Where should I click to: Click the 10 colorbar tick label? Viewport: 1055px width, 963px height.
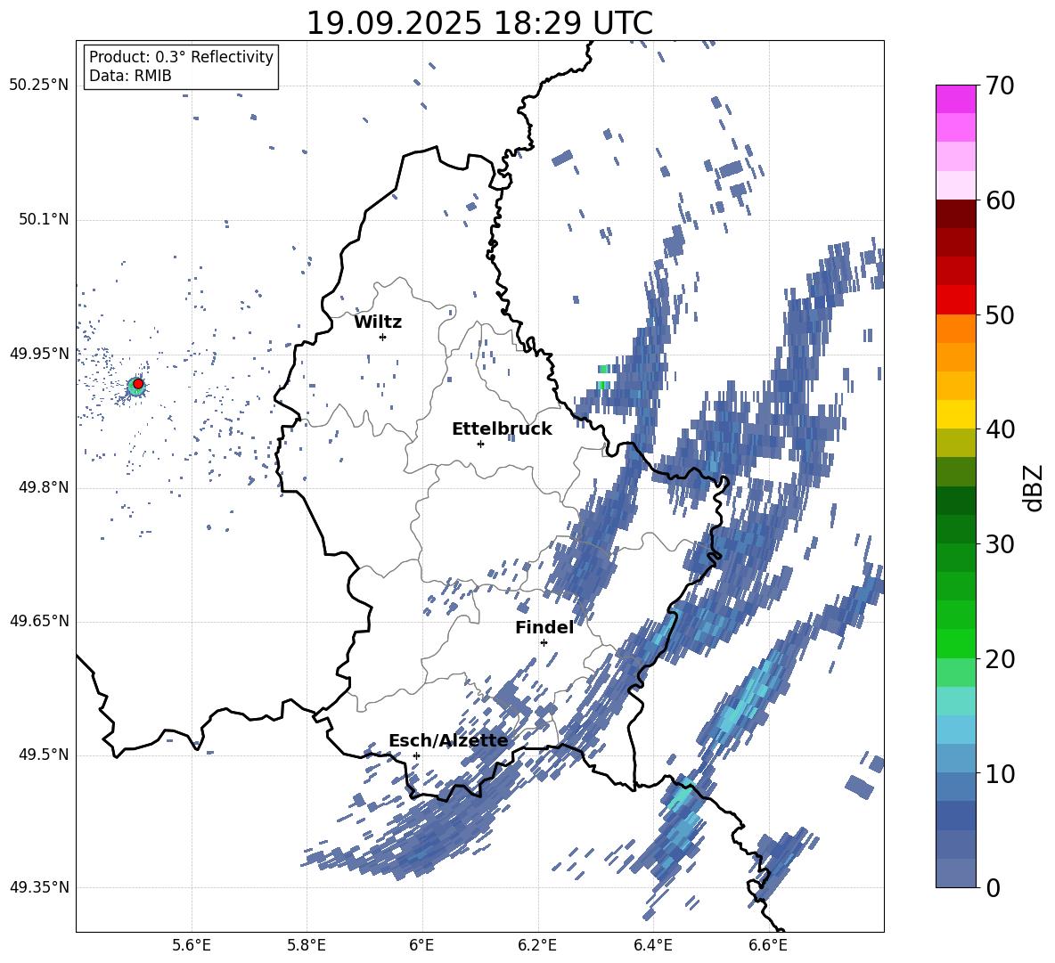point(1000,773)
